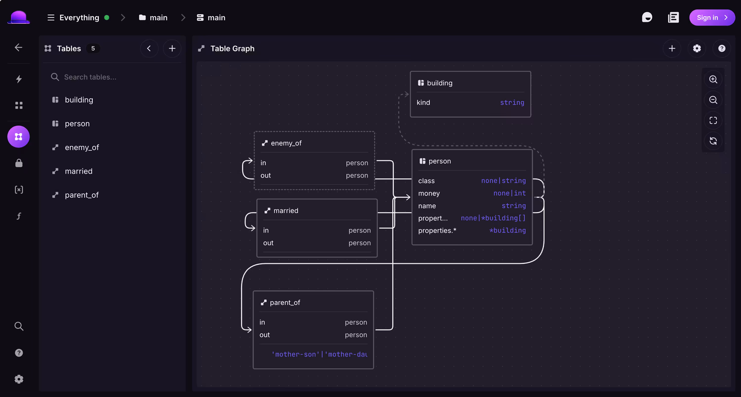
Task: Click the person node header in graph
Action: click(x=472, y=161)
